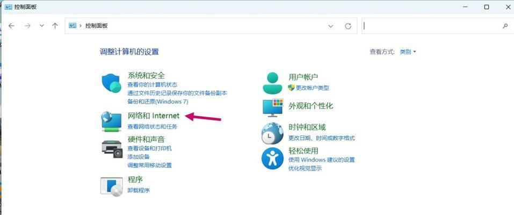The width and height of the screenshot is (514, 215).
Task: Click 添加设备 link
Action: point(139,157)
